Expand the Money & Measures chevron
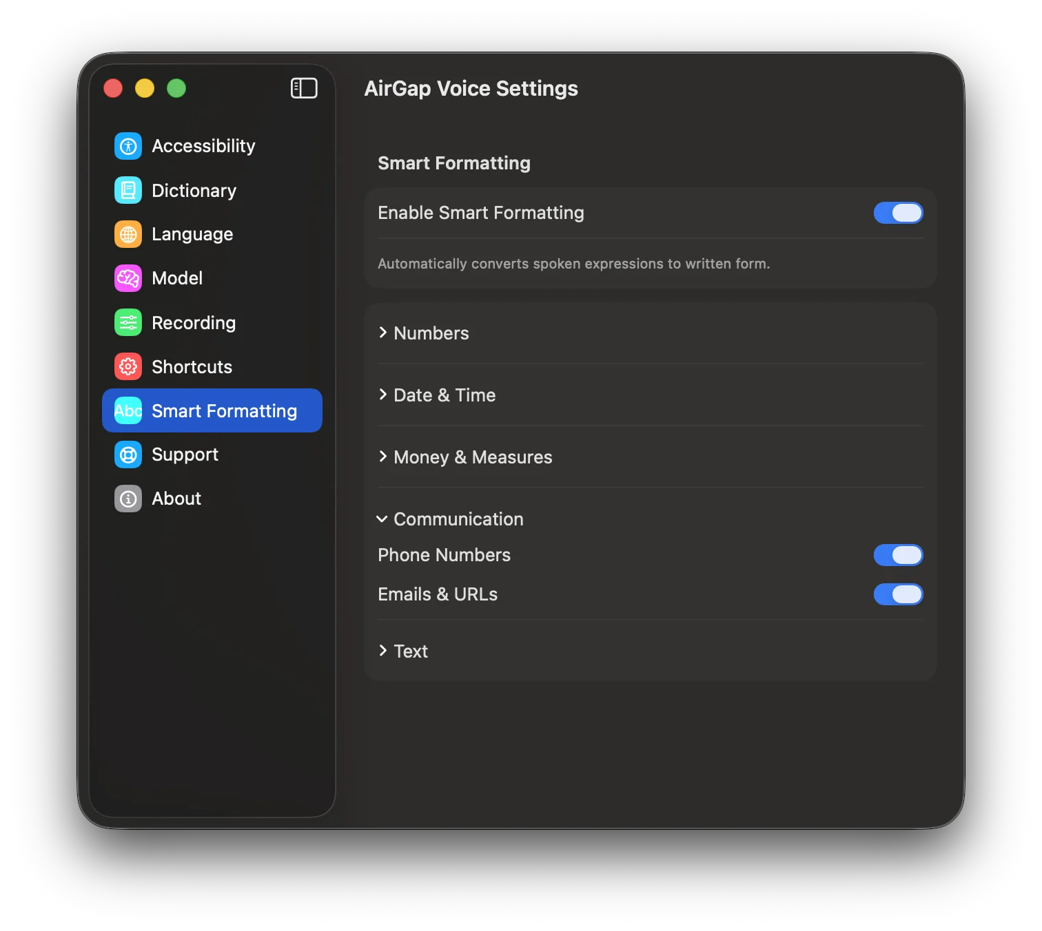1042x931 pixels. 382,457
